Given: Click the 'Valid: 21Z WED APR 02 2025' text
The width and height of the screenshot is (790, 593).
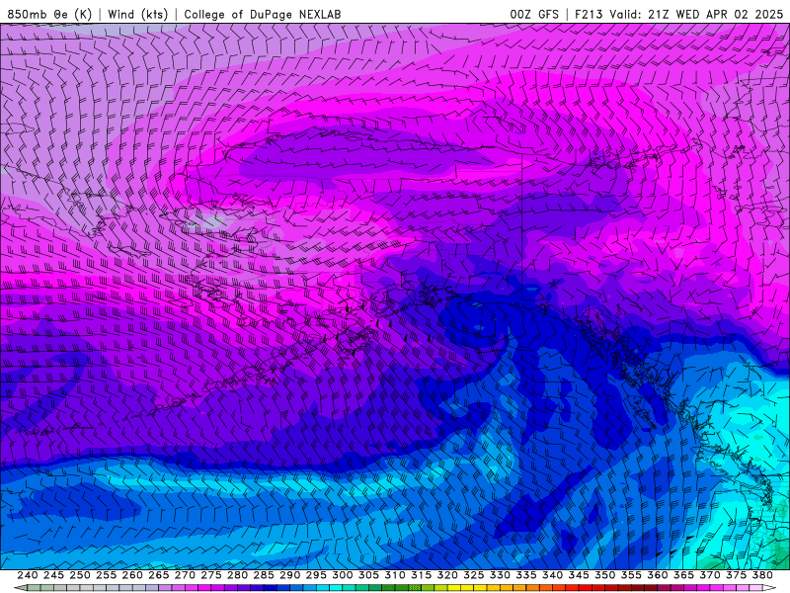Looking at the screenshot, I should tap(696, 14).
